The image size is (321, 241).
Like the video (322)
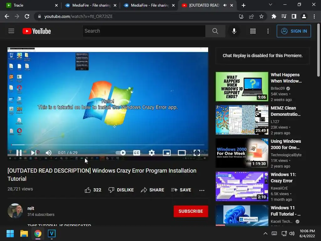(93, 190)
